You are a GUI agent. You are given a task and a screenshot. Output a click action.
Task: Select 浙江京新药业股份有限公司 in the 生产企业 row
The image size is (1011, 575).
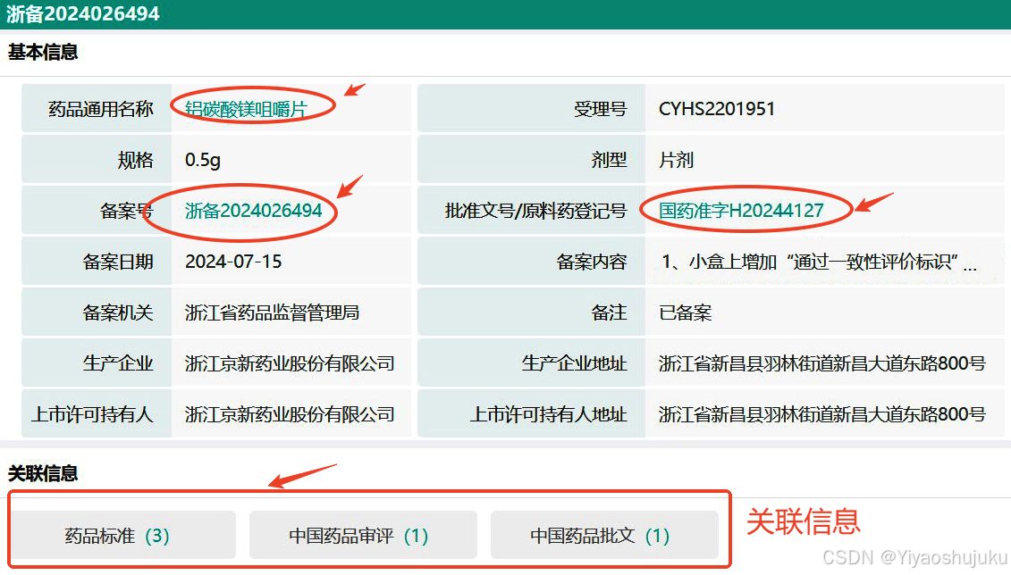click(290, 363)
